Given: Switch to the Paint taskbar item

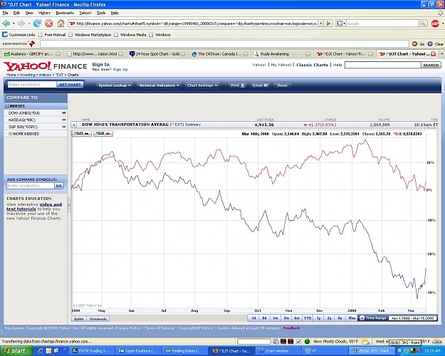Looking at the screenshot, I should (x=371, y=351).
